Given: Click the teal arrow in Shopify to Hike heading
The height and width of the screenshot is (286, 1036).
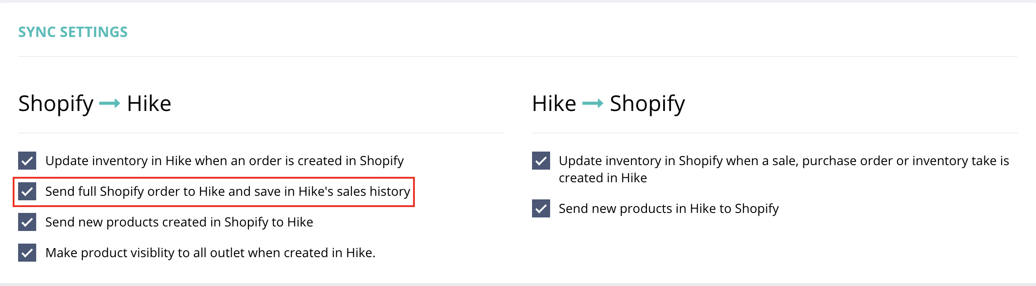Looking at the screenshot, I should (x=109, y=104).
